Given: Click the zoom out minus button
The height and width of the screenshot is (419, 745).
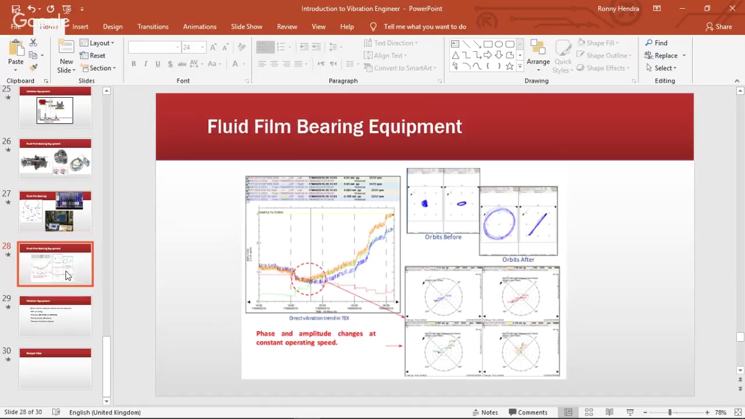Looking at the screenshot, I should click(645, 412).
